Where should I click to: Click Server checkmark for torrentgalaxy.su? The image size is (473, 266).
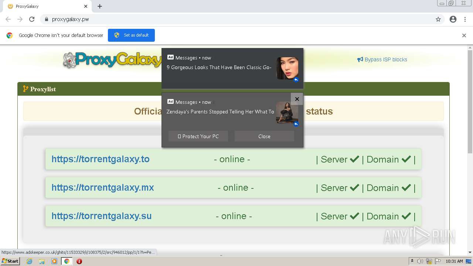354,216
